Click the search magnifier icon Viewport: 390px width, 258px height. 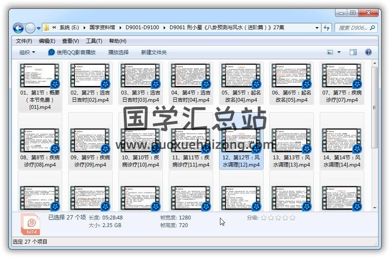tap(372, 28)
